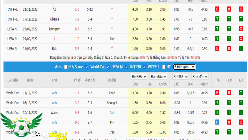Click the 'Phạt góc' column header
This screenshot has width=248, height=140.
pyautogui.click(x=90, y=80)
